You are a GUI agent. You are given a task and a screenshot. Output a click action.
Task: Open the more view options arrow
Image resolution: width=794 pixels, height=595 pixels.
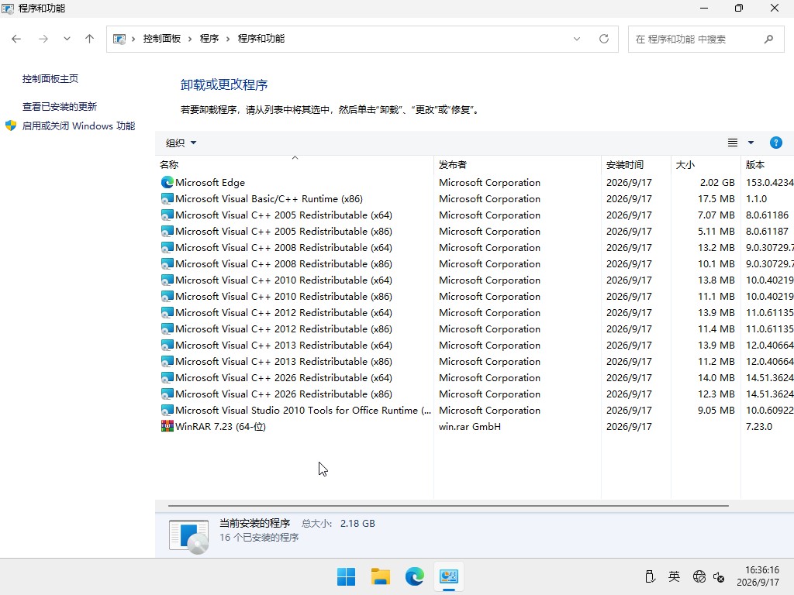pos(751,143)
